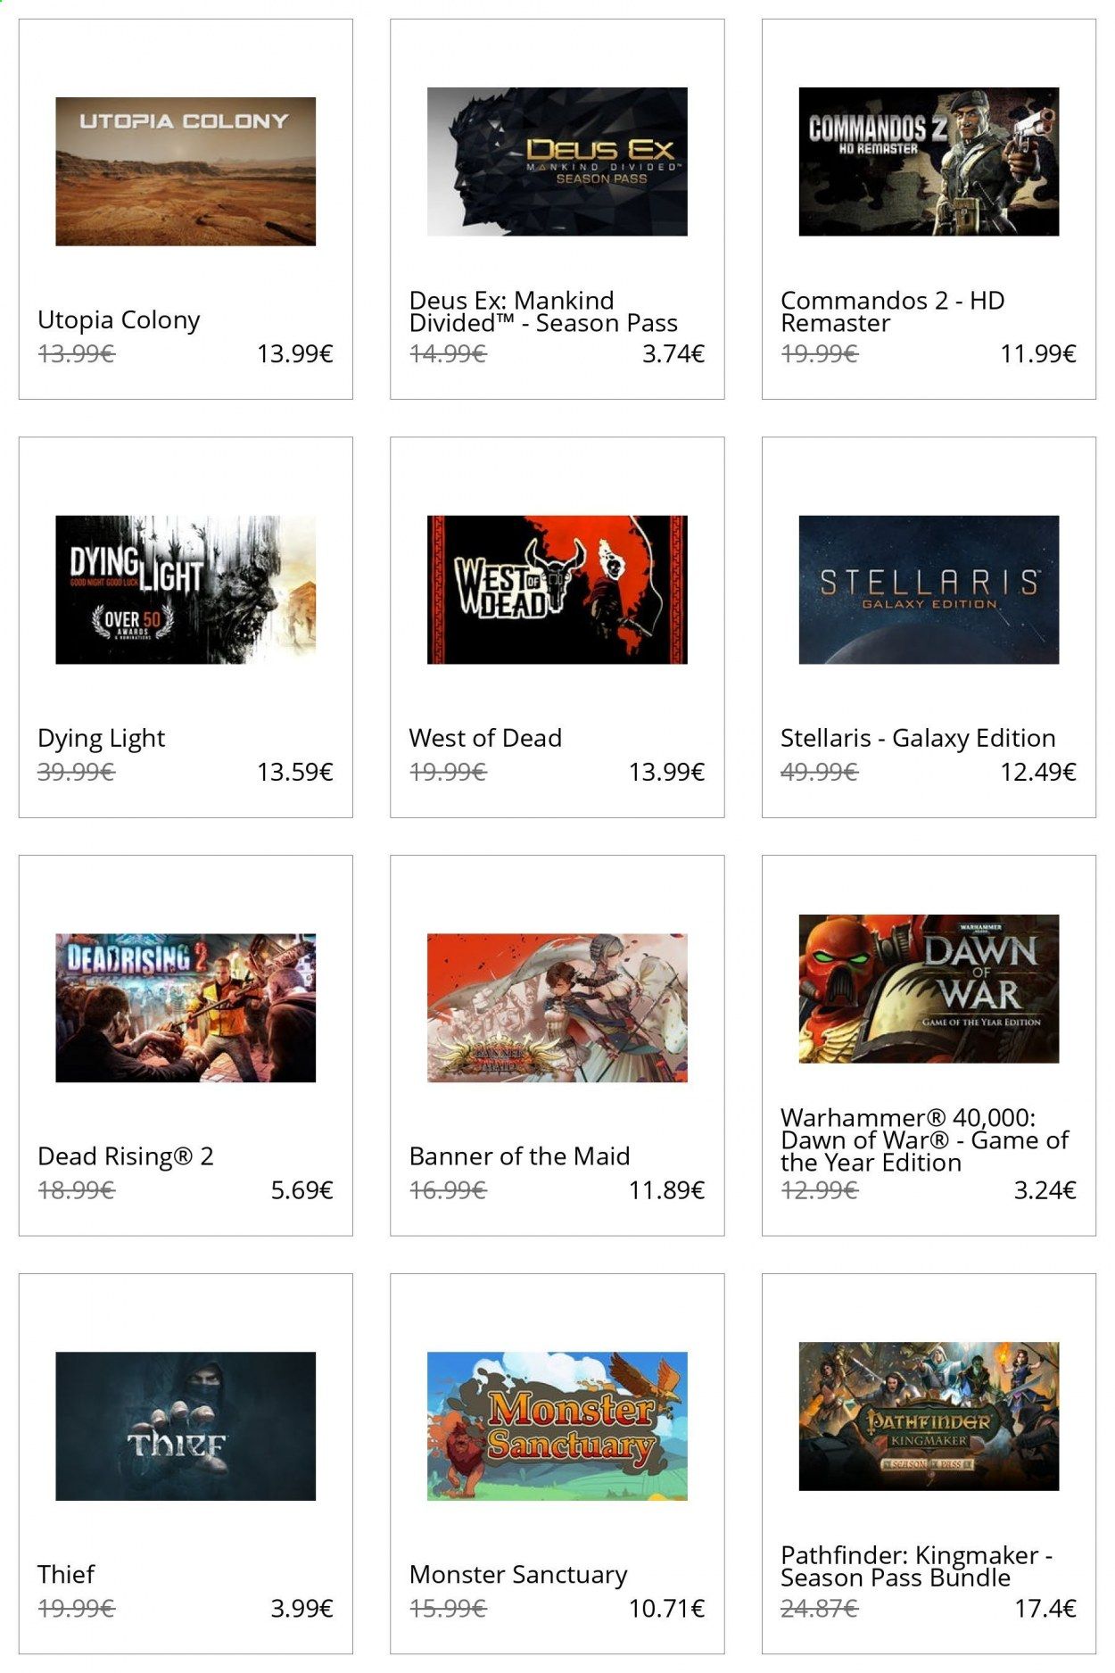
Task: Open the Monster Sanctuary cover image
Action: point(557,1426)
